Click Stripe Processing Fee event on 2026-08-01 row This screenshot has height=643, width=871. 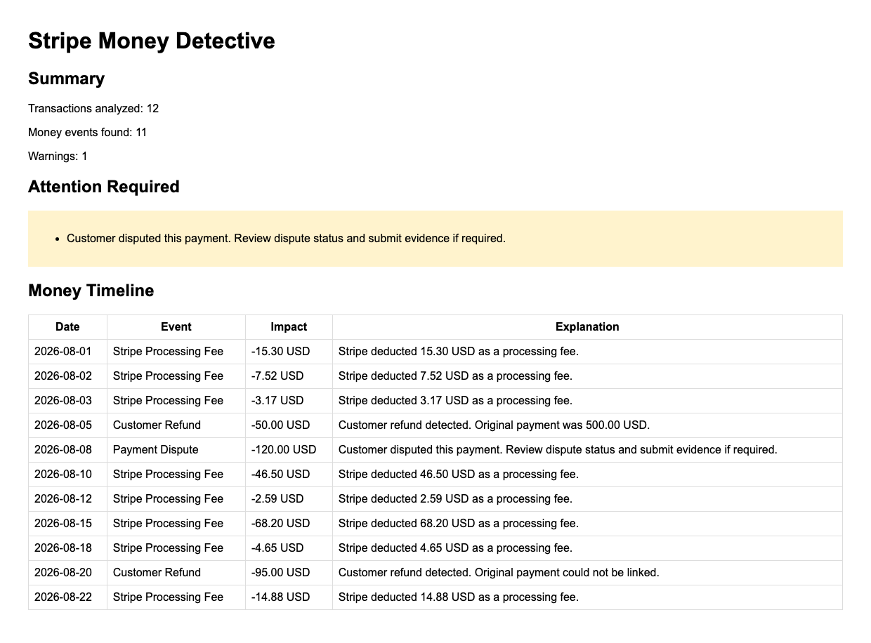coord(176,352)
